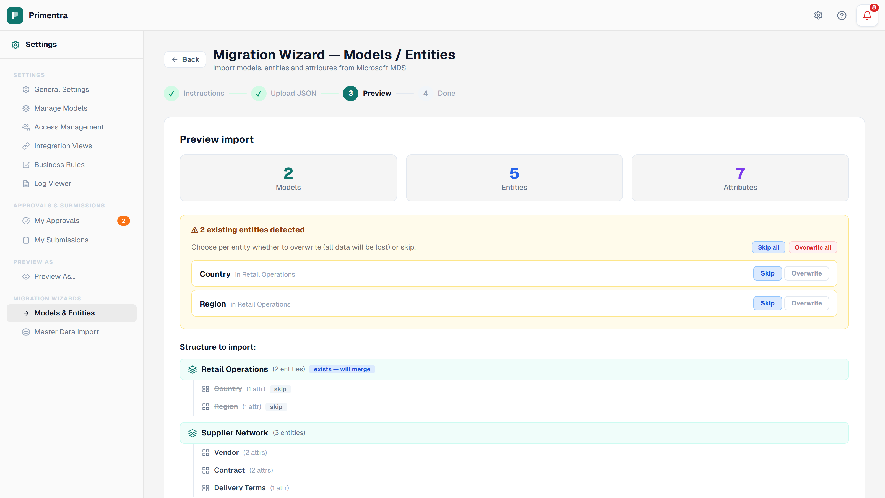Go to the Instructions wizard step
The image size is (885, 498).
[x=194, y=94]
